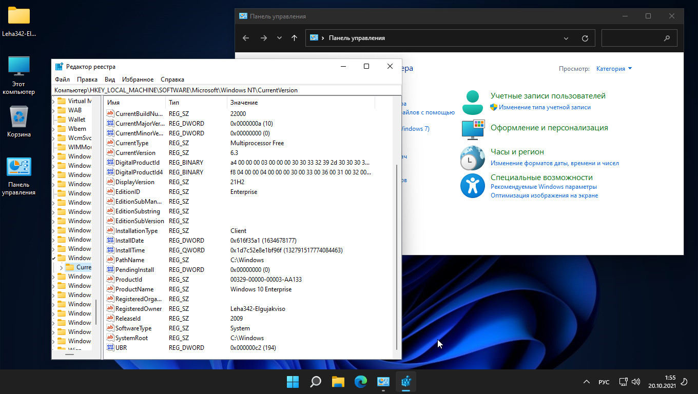This screenshot has width=698, height=394.
Task: Open the Избранное menu in Registry Editor
Action: 138,80
